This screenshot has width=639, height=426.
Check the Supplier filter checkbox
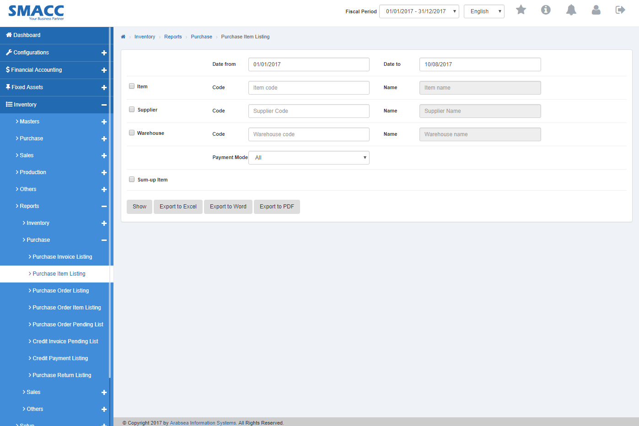[132, 109]
